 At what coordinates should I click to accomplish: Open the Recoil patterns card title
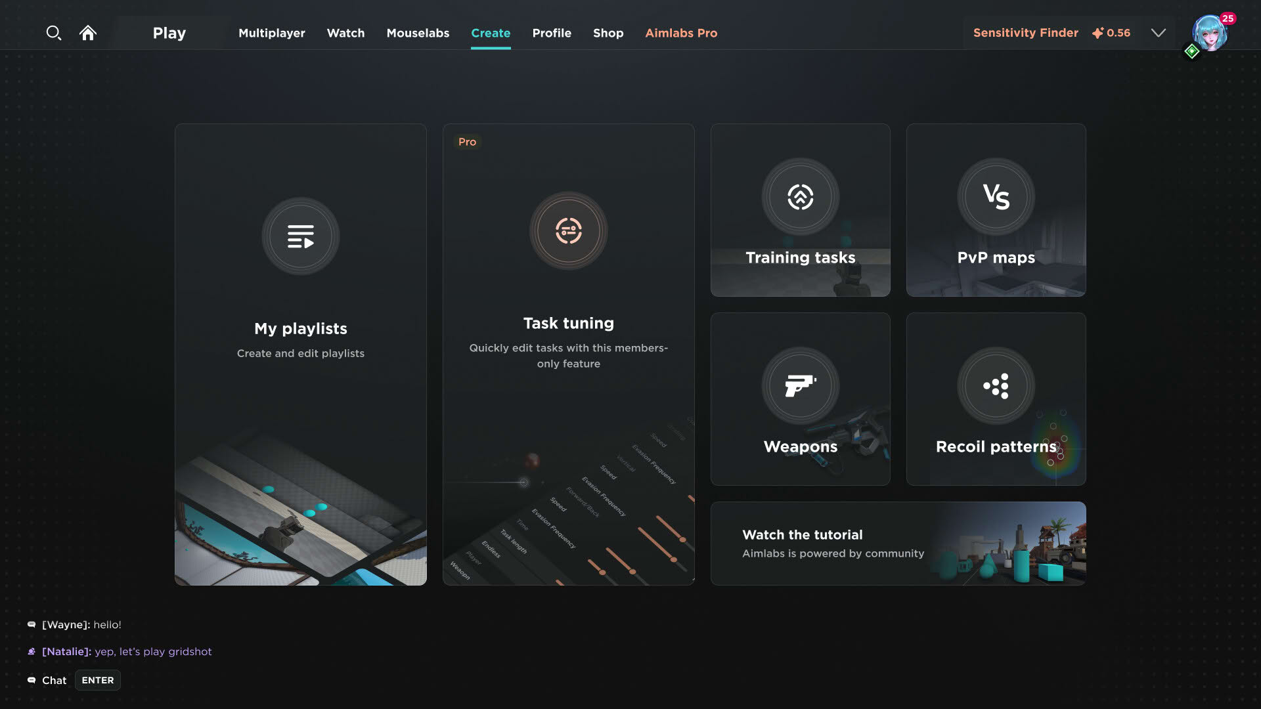pos(996,446)
